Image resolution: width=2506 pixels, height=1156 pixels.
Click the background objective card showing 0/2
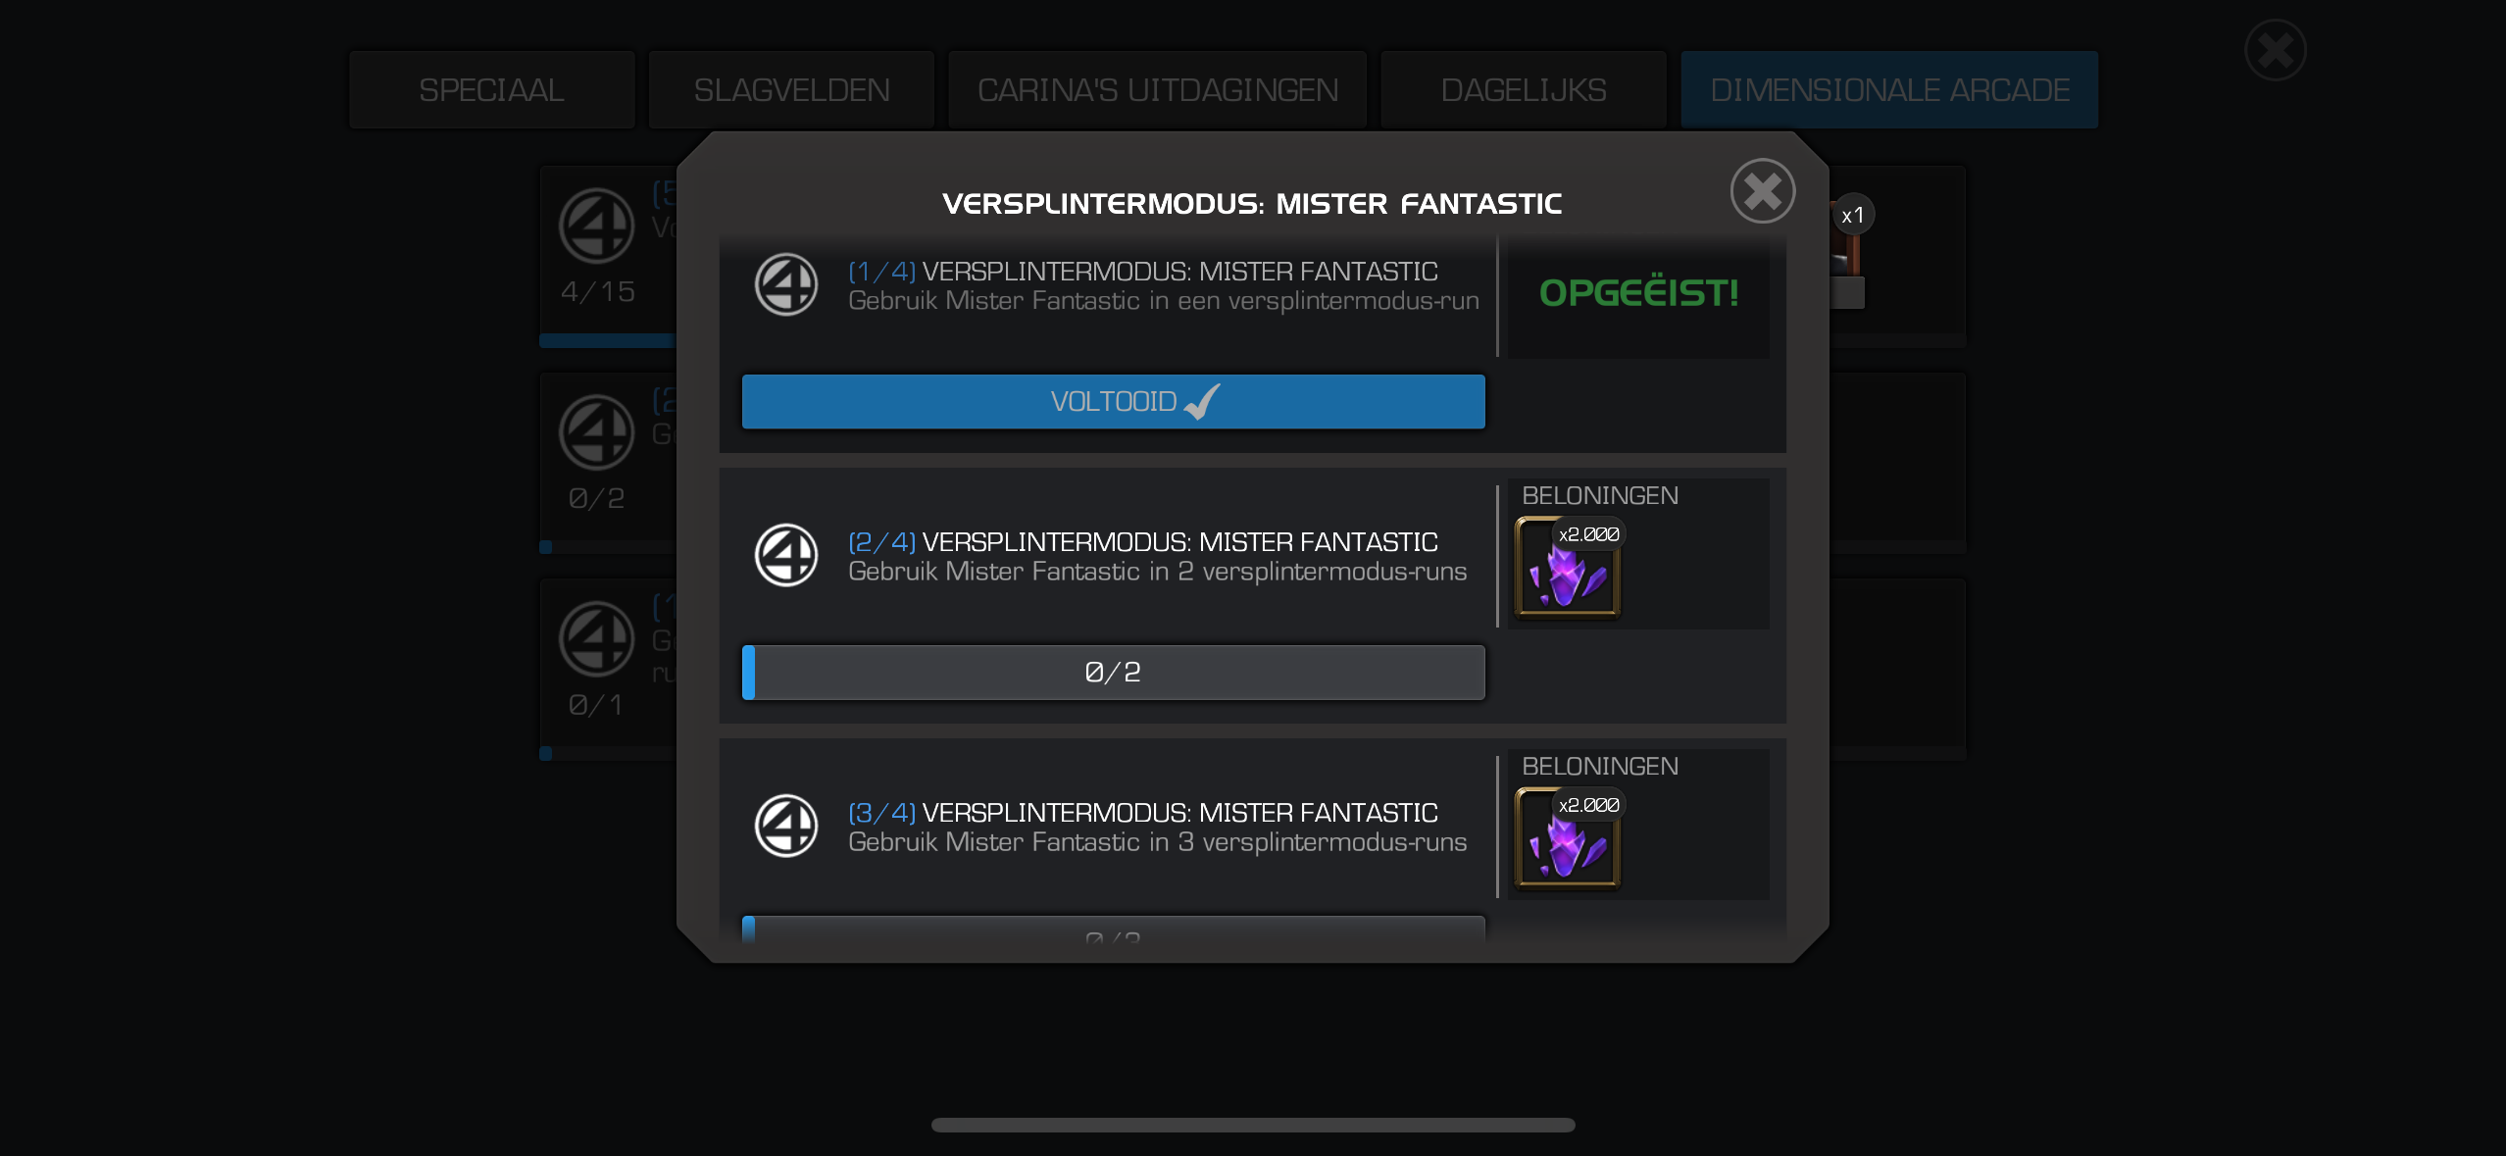(x=608, y=463)
